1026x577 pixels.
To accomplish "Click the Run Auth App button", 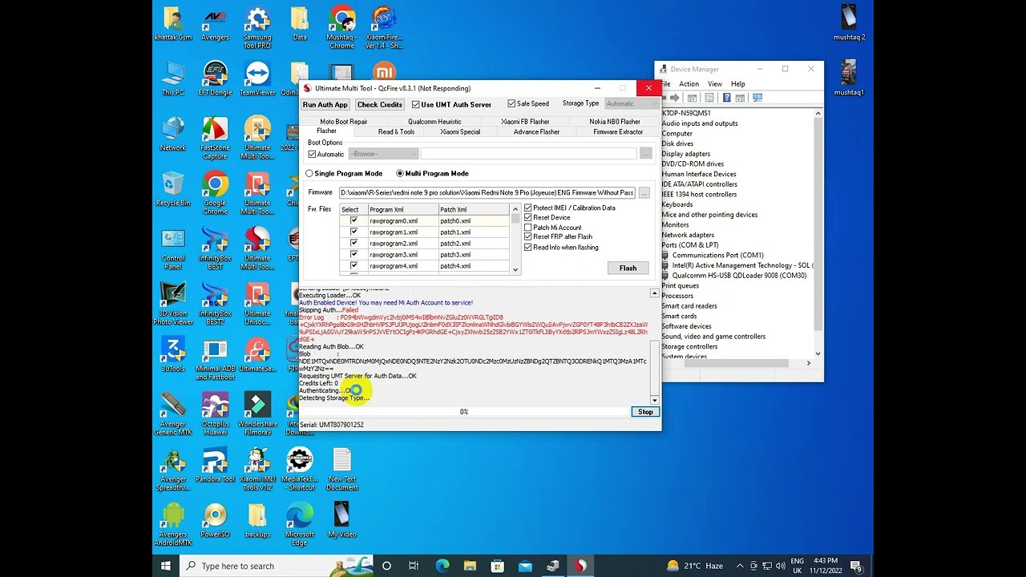I will click(325, 104).
